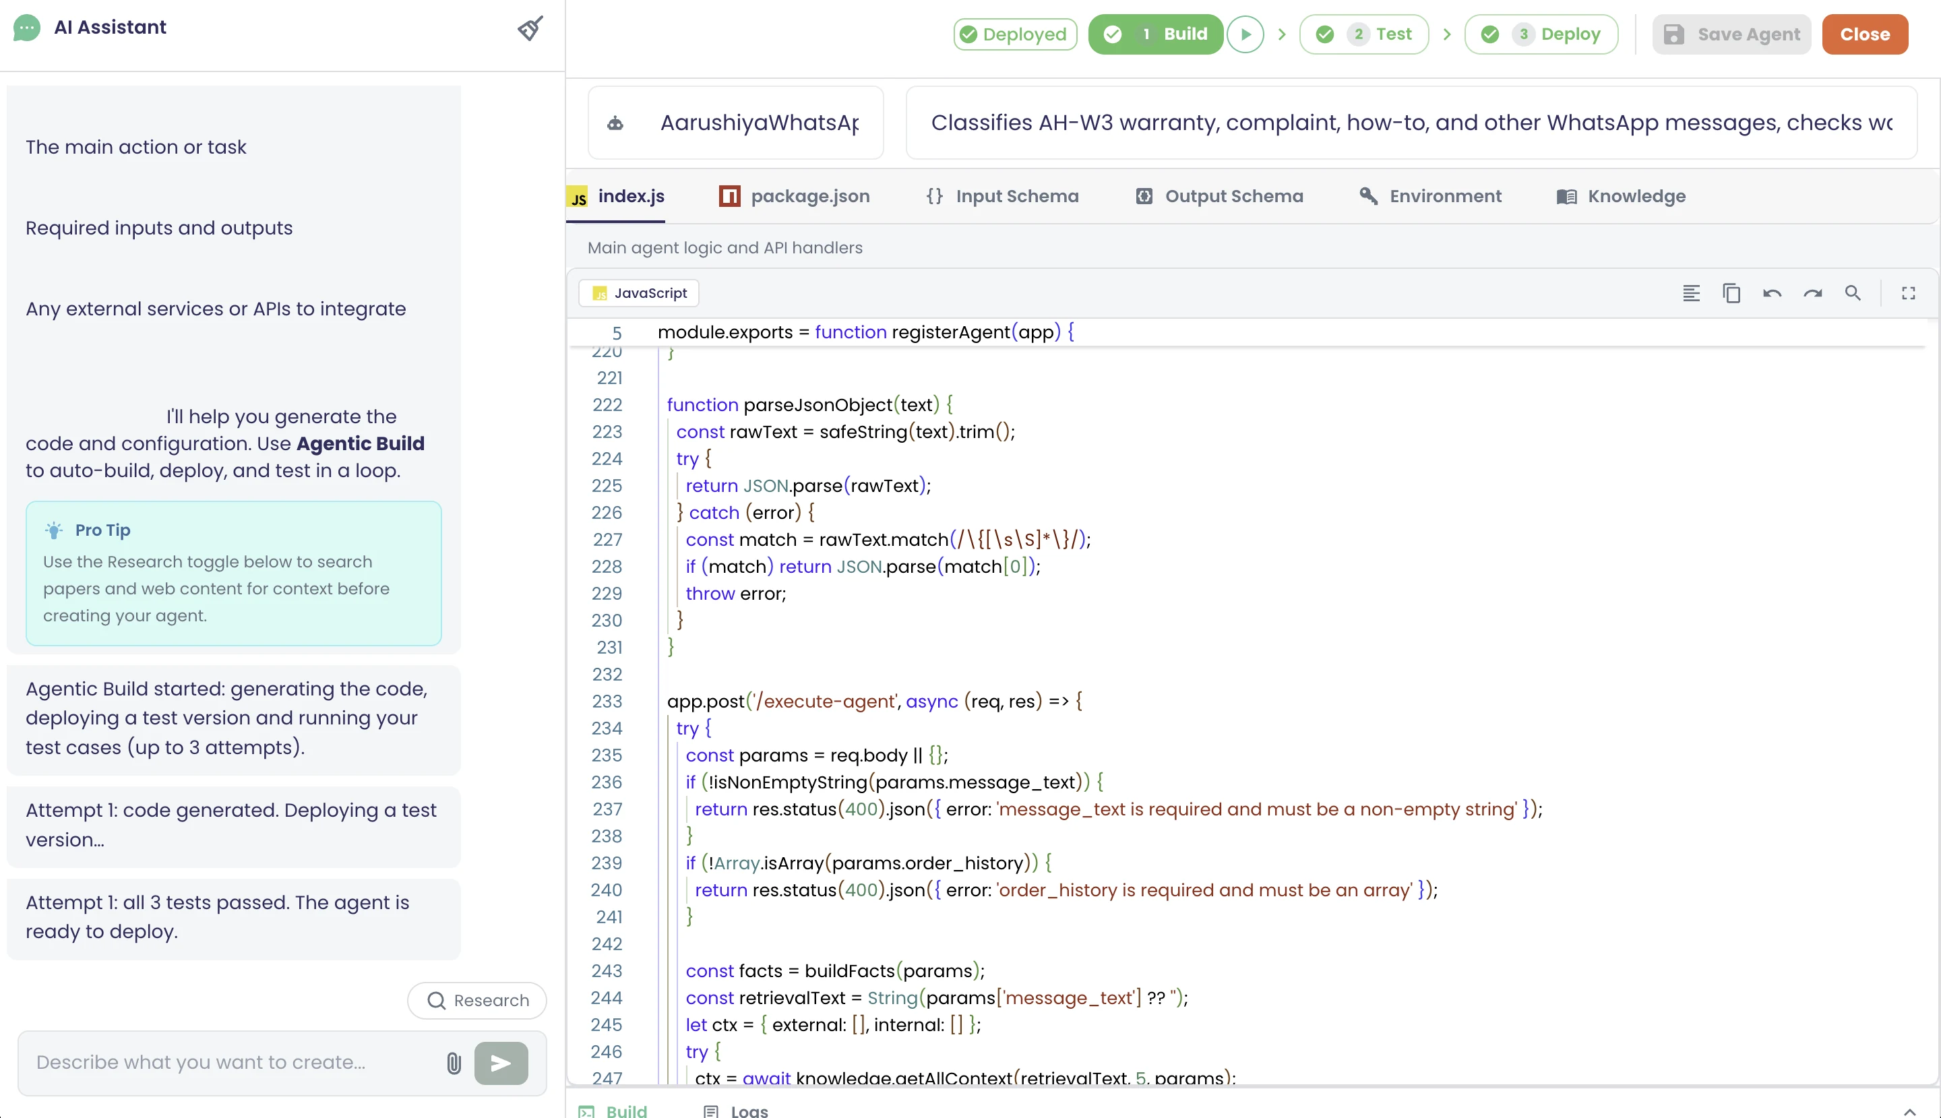The width and height of the screenshot is (1941, 1118).
Task: Click the sticky 'module.exports' header line
Action: [865, 332]
